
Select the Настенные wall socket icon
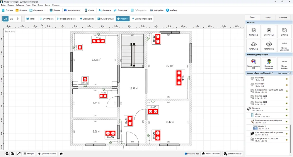253,31
